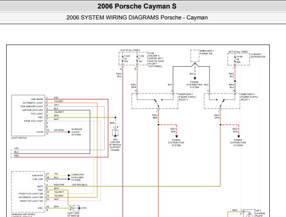
Task: Click the "(CENTER OF MIDDLE SUPPORT FRAME)" note
Action: coord(115,146)
